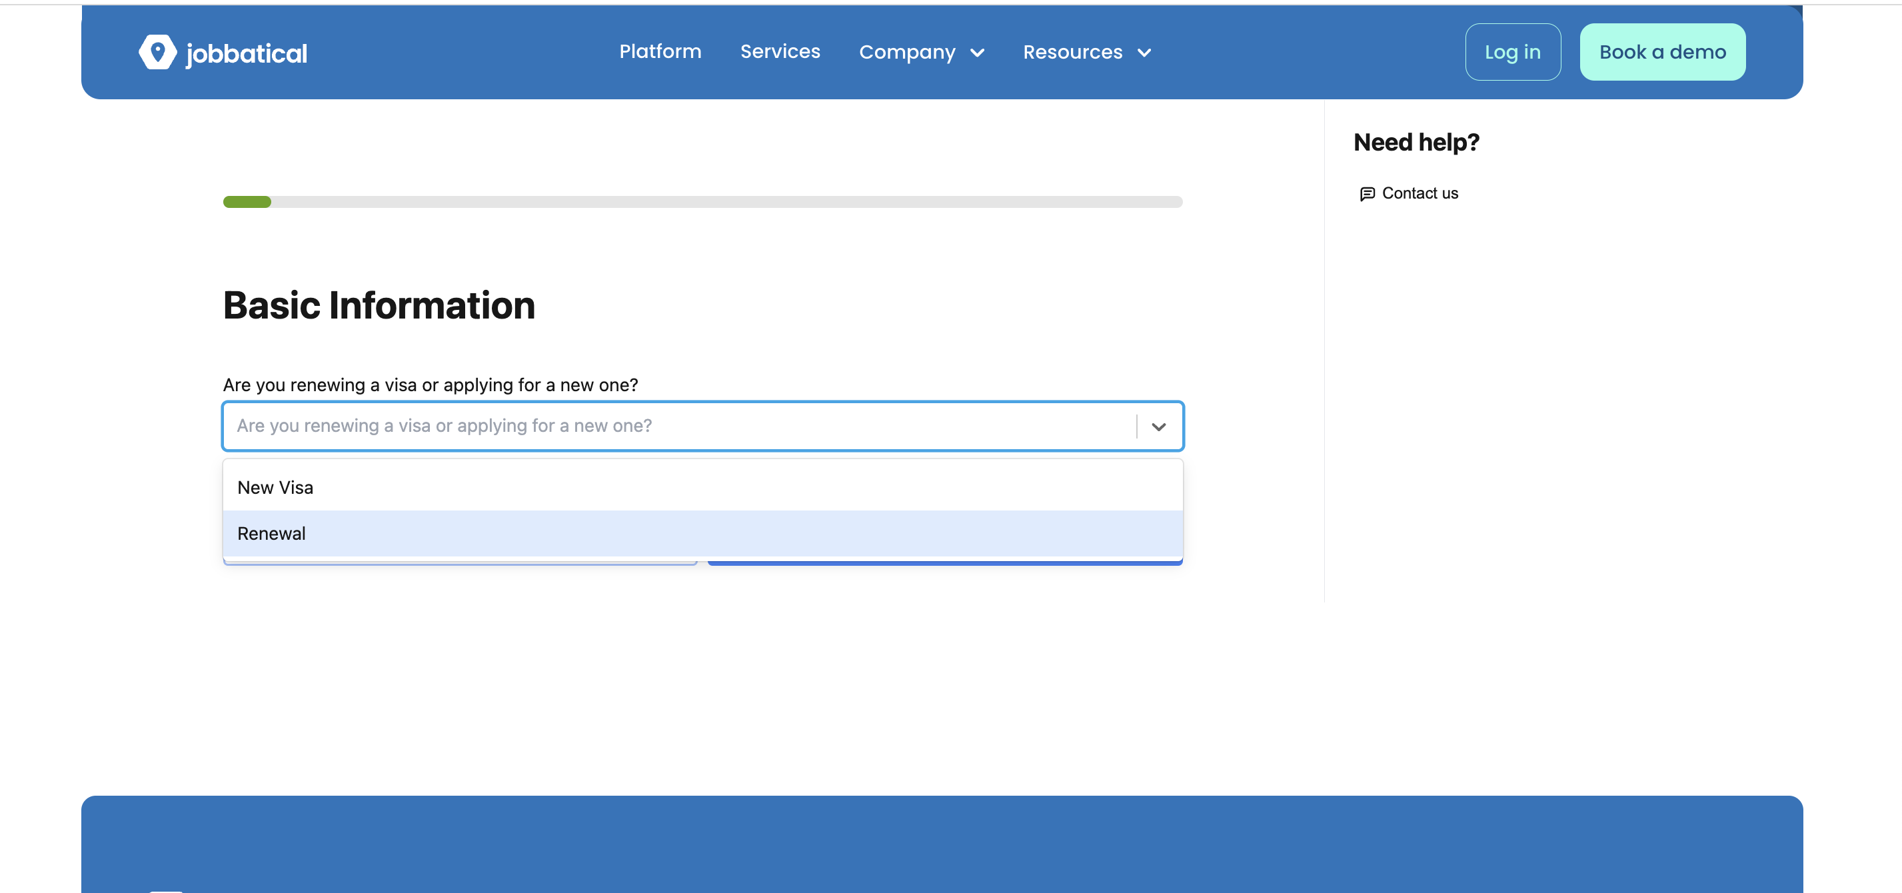The height and width of the screenshot is (893, 1902).
Task: Choose the Renewal option
Action: pos(271,533)
